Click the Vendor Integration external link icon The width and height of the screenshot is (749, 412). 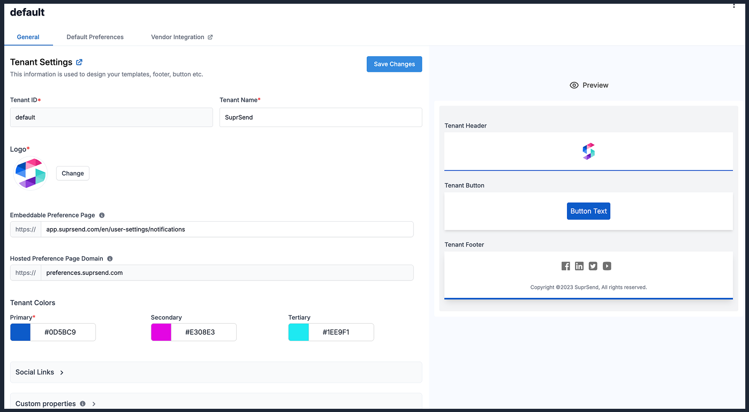pyautogui.click(x=210, y=37)
